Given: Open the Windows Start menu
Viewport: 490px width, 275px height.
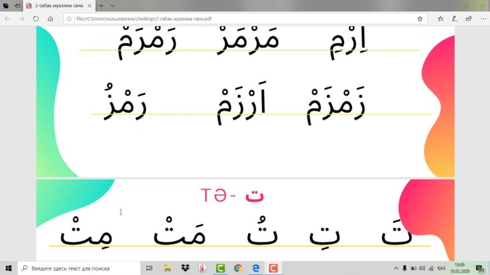Looking at the screenshot, I should [9, 268].
